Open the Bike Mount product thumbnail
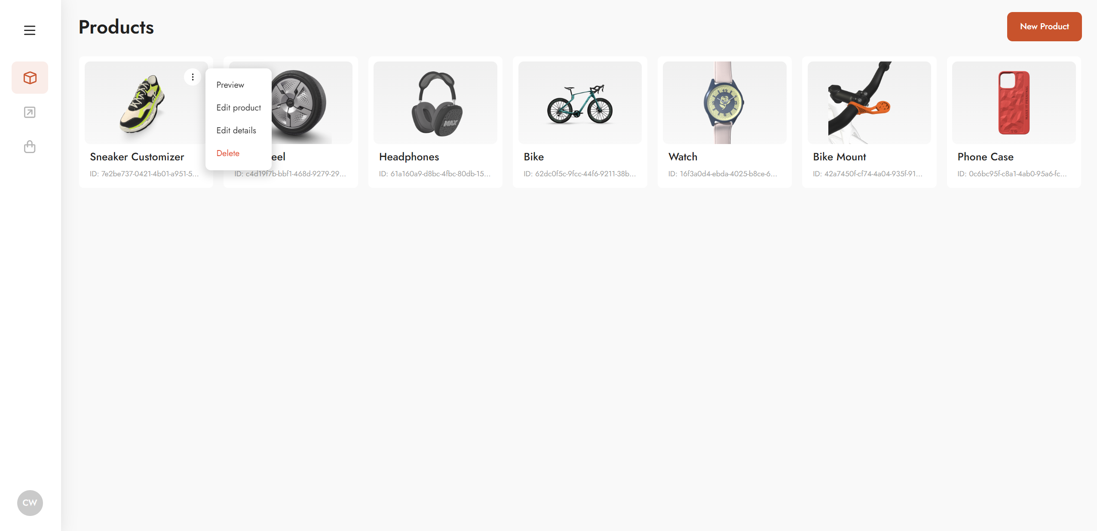This screenshot has width=1097, height=531. point(869,102)
